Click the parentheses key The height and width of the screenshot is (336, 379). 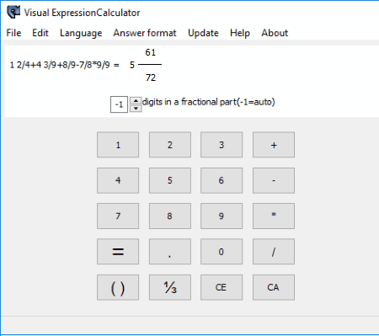(118, 287)
